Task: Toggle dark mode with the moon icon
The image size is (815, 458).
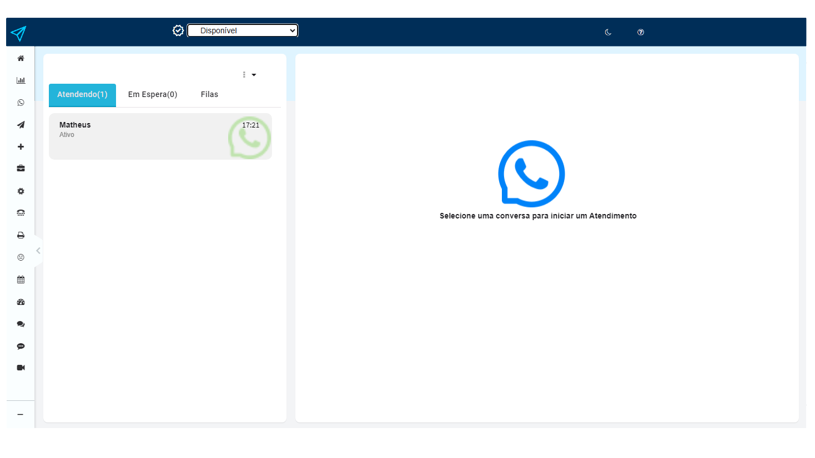Action: [x=608, y=32]
